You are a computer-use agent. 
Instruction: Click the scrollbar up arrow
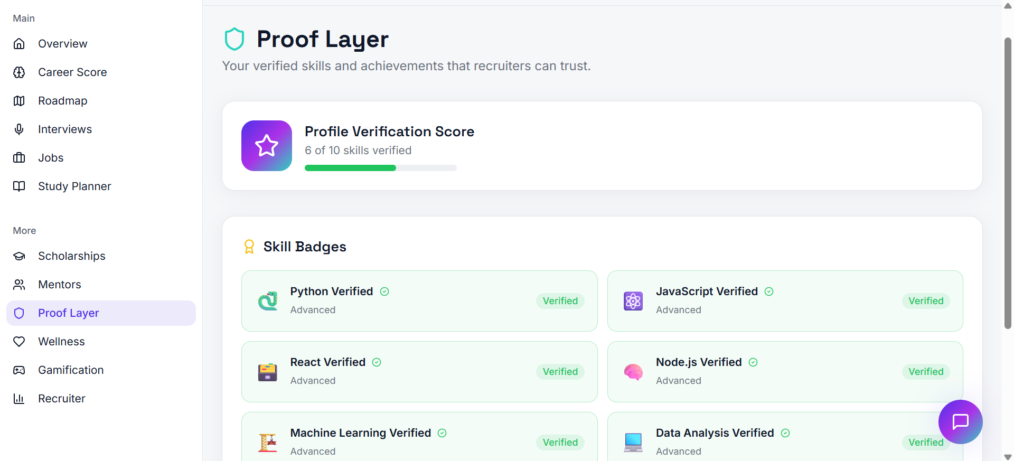tap(1008, 6)
